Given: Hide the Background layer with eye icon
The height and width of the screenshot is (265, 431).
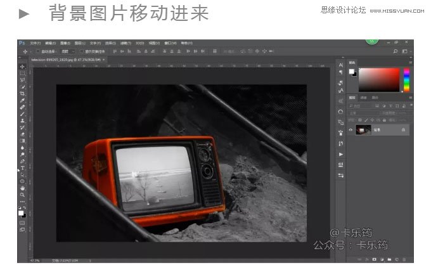Looking at the screenshot, I should pyautogui.click(x=351, y=130).
